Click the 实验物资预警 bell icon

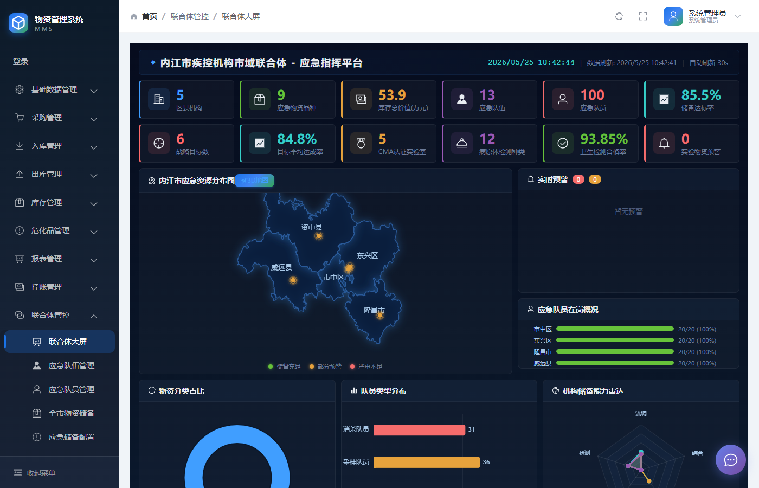(x=664, y=143)
